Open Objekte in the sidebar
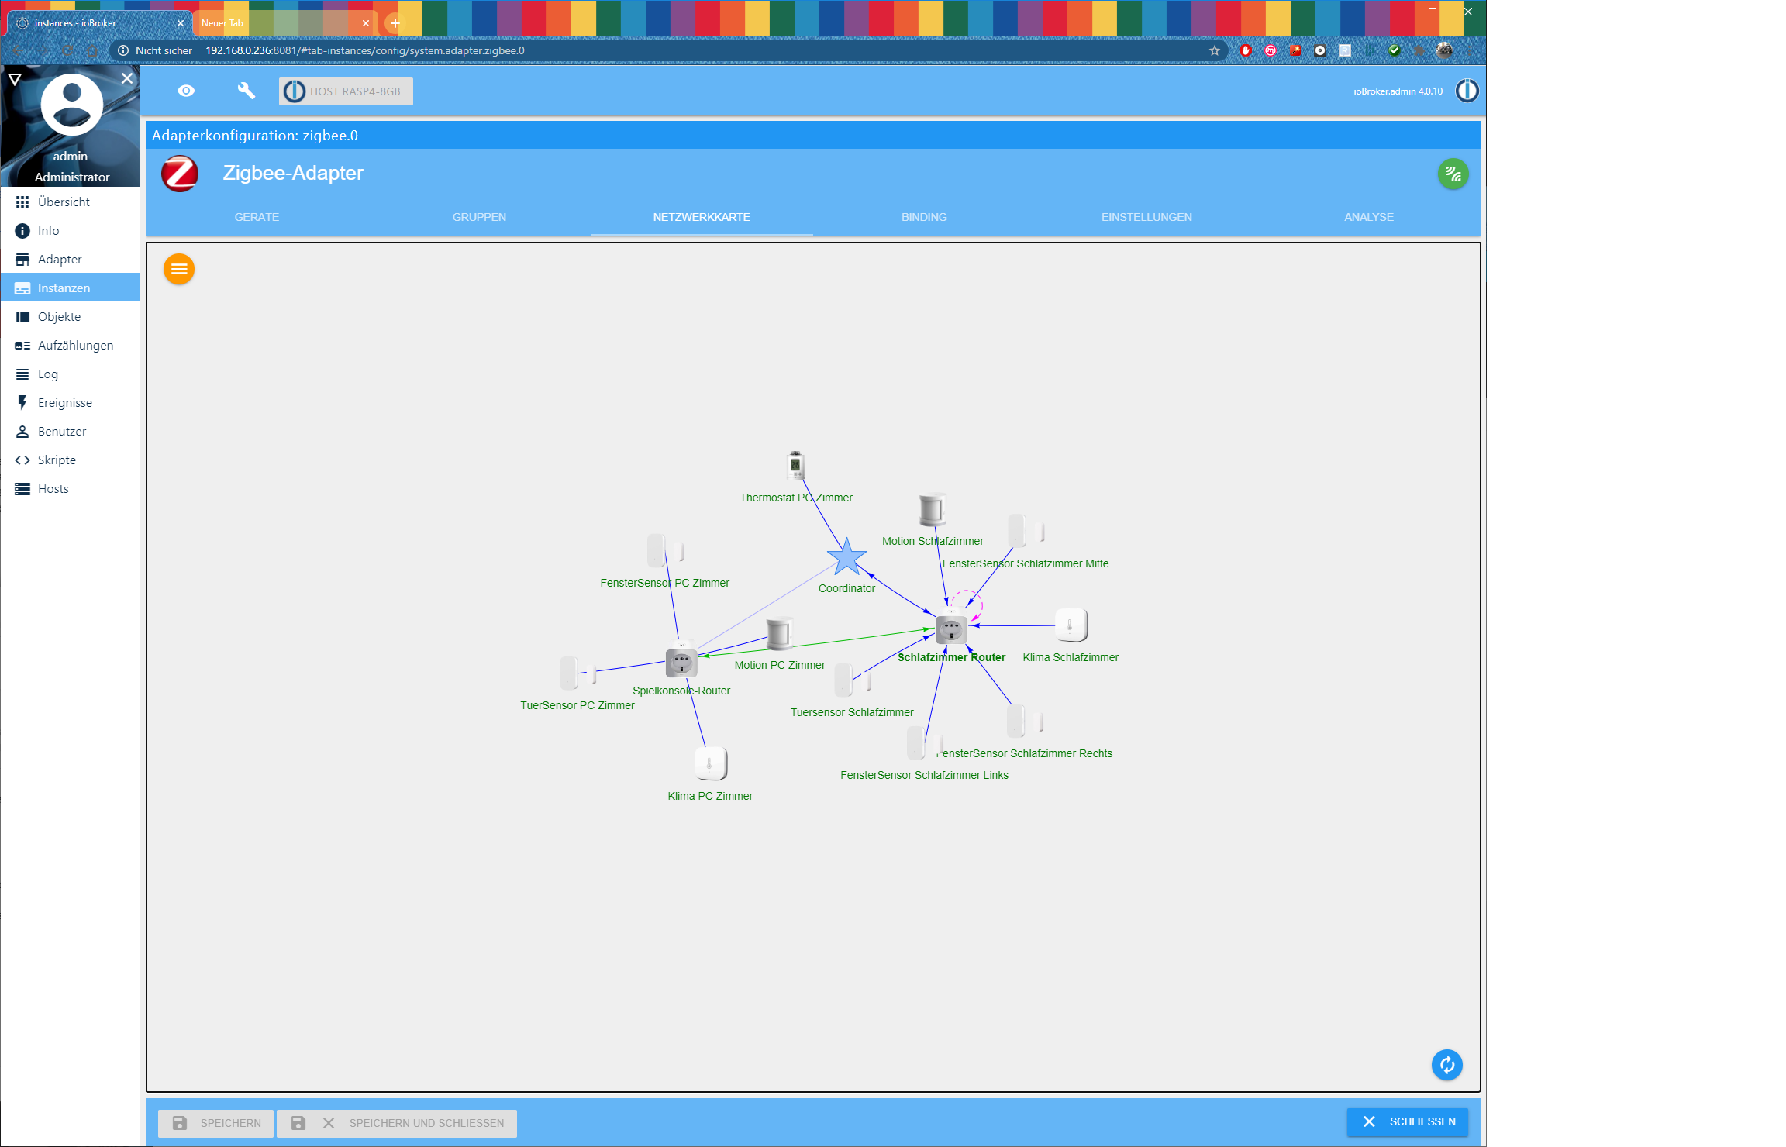Viewport: 1786px width, 1147px height. coord(59,316)
